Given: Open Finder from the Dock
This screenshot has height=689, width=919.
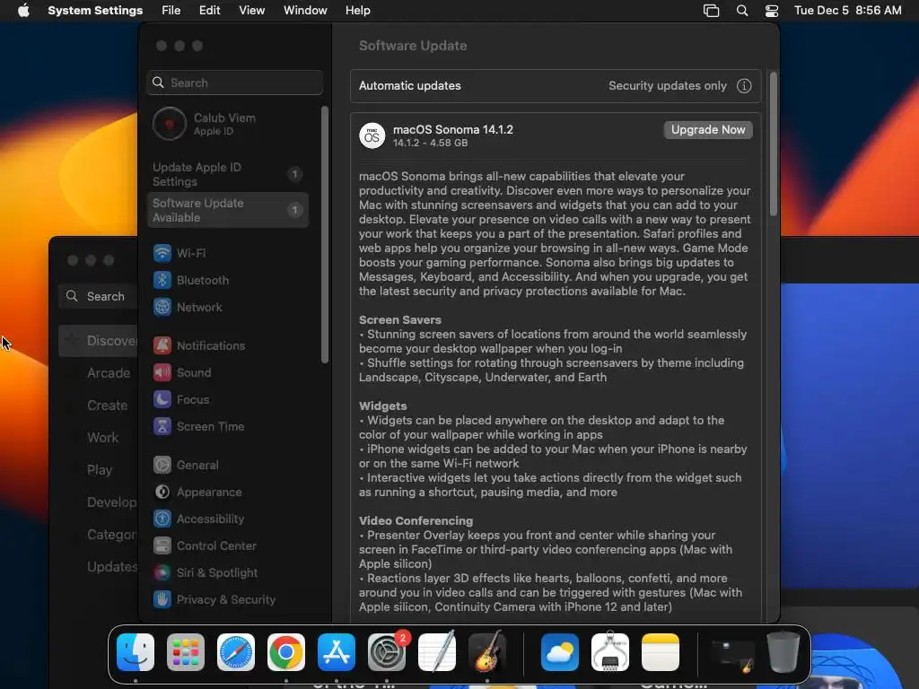Looking at the screenshot, I should click(x=136, y=652).
